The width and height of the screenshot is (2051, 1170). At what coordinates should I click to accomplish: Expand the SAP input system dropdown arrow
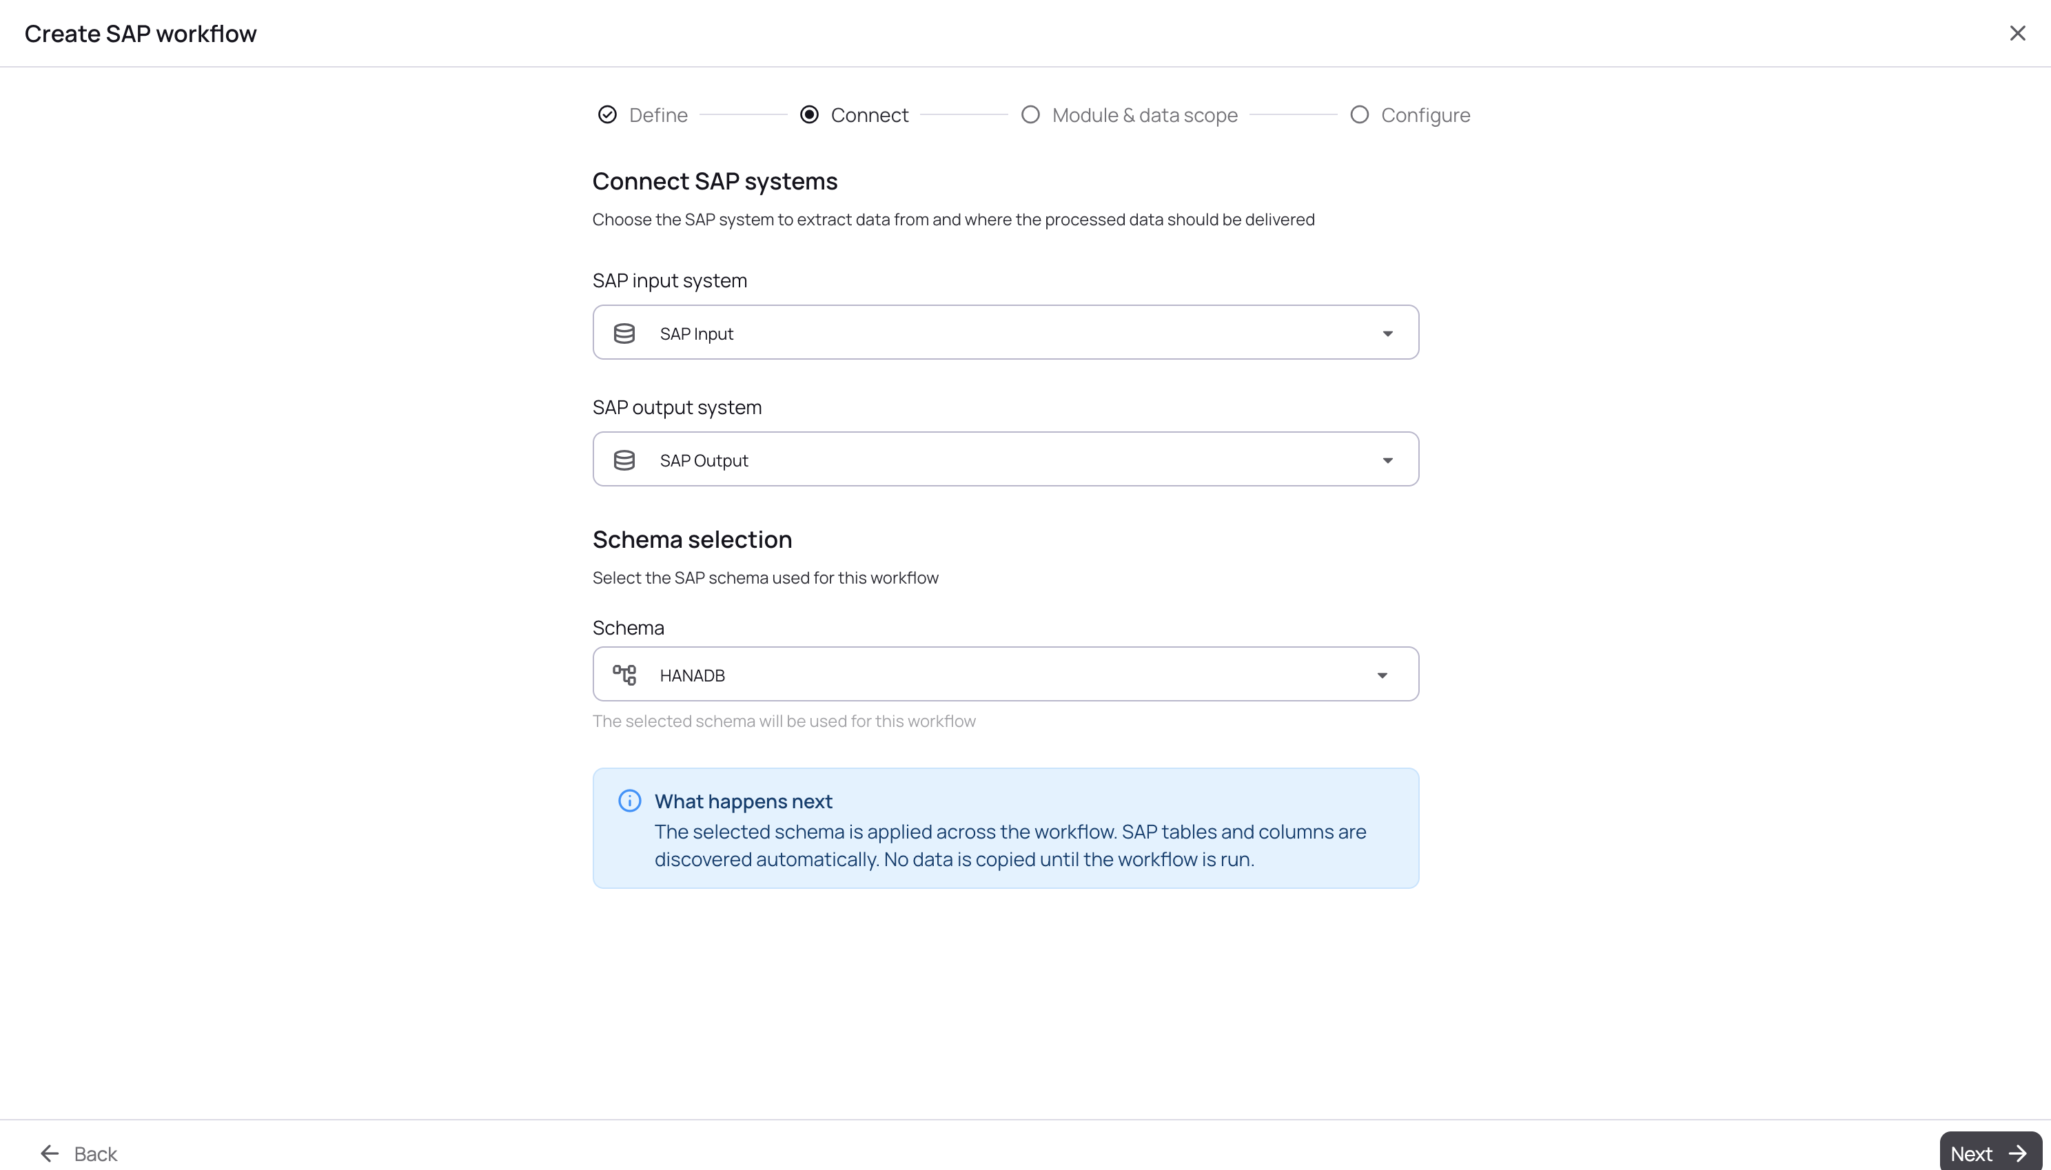tap(1387, 333)
